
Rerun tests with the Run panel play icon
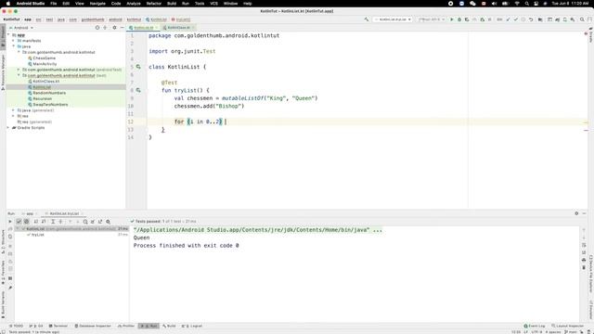[x=10, y=222]
